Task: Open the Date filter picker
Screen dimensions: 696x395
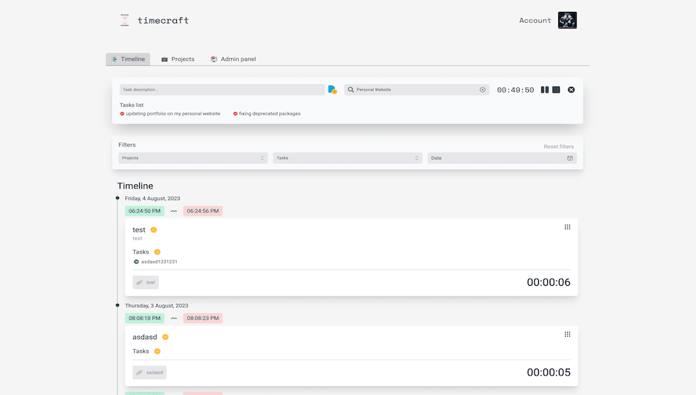Action: [502, 158]
